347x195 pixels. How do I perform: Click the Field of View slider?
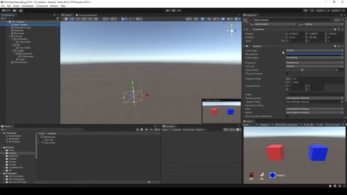[310, 70]
